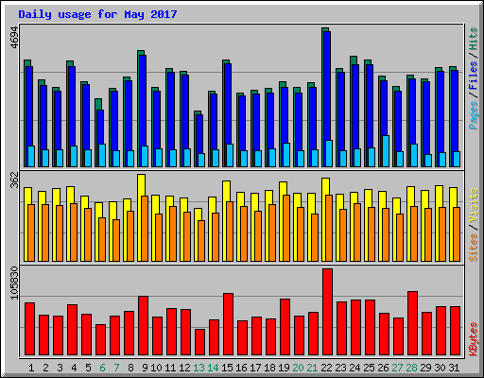Viewport: 484px width, 378px height.
Task: Click day 15 on the x-axis
Action: coord(227,368)
